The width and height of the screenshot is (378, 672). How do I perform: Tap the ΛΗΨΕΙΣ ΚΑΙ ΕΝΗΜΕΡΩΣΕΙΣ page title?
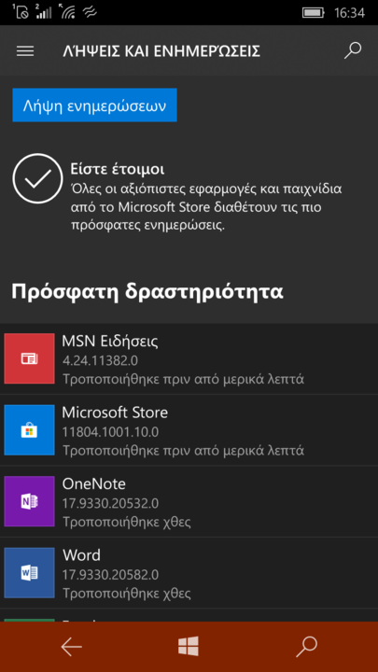coord(161,51)
